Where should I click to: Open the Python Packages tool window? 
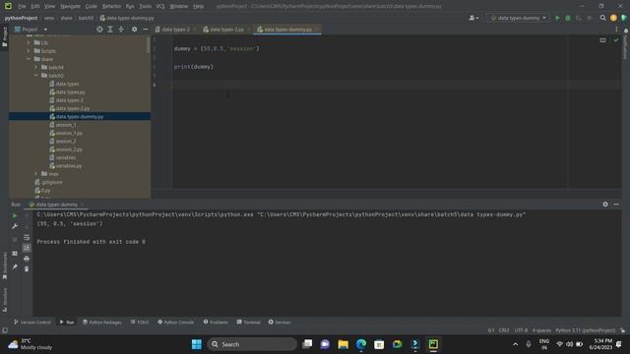(x=102, y=322)
